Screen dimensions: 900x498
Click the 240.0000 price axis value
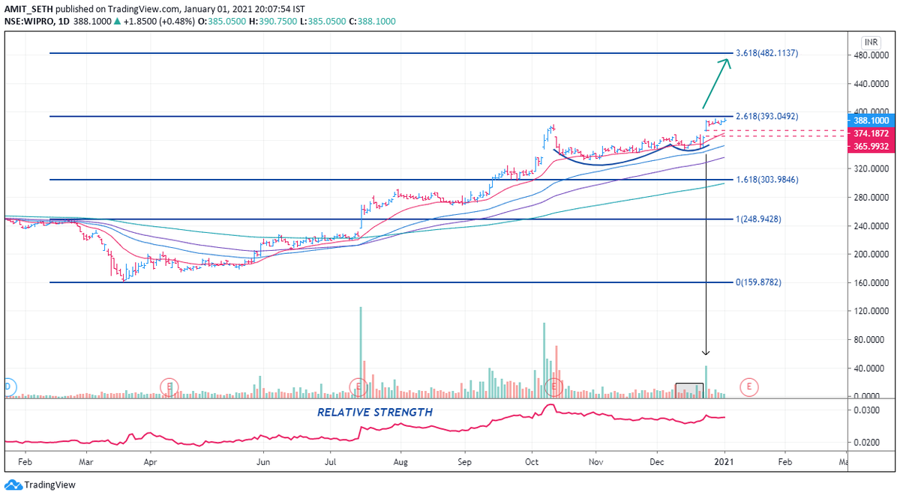coord(871,226)
